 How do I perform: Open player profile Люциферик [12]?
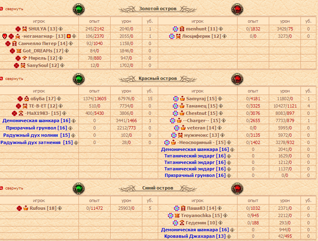pos(202,36)
